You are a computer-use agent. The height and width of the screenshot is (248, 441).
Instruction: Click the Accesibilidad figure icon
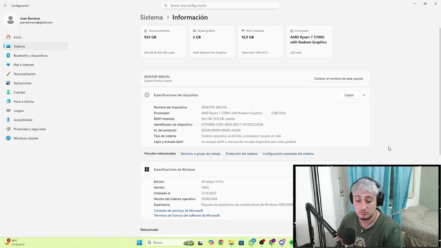pos(8,120)
